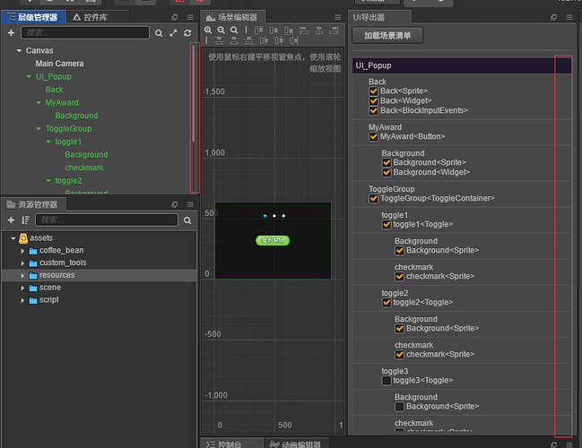Screen dimensions: 582x448
Task: Switch to the 控件库 tab
Action: click(x=91, y=17)
